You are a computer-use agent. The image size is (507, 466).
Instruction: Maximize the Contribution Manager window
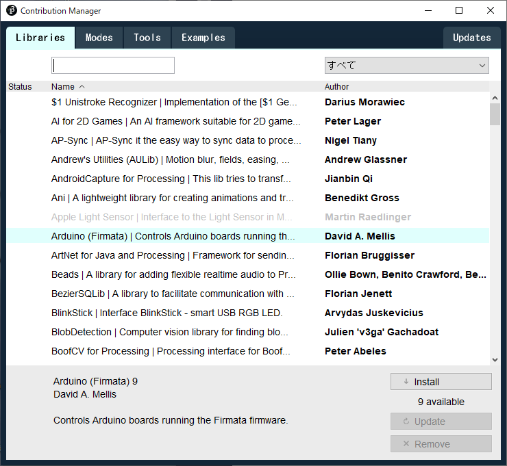tap(459, 10)
